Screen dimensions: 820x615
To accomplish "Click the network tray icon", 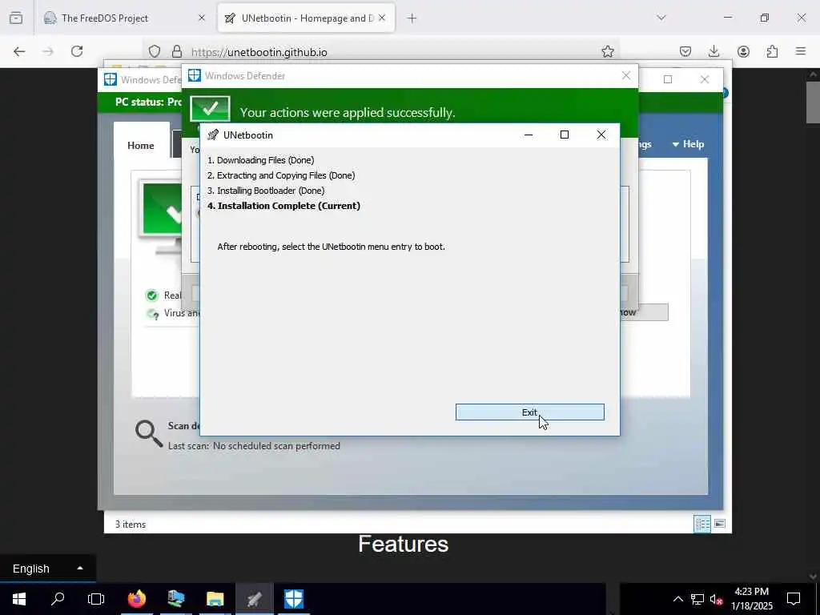I will (697, 599).
